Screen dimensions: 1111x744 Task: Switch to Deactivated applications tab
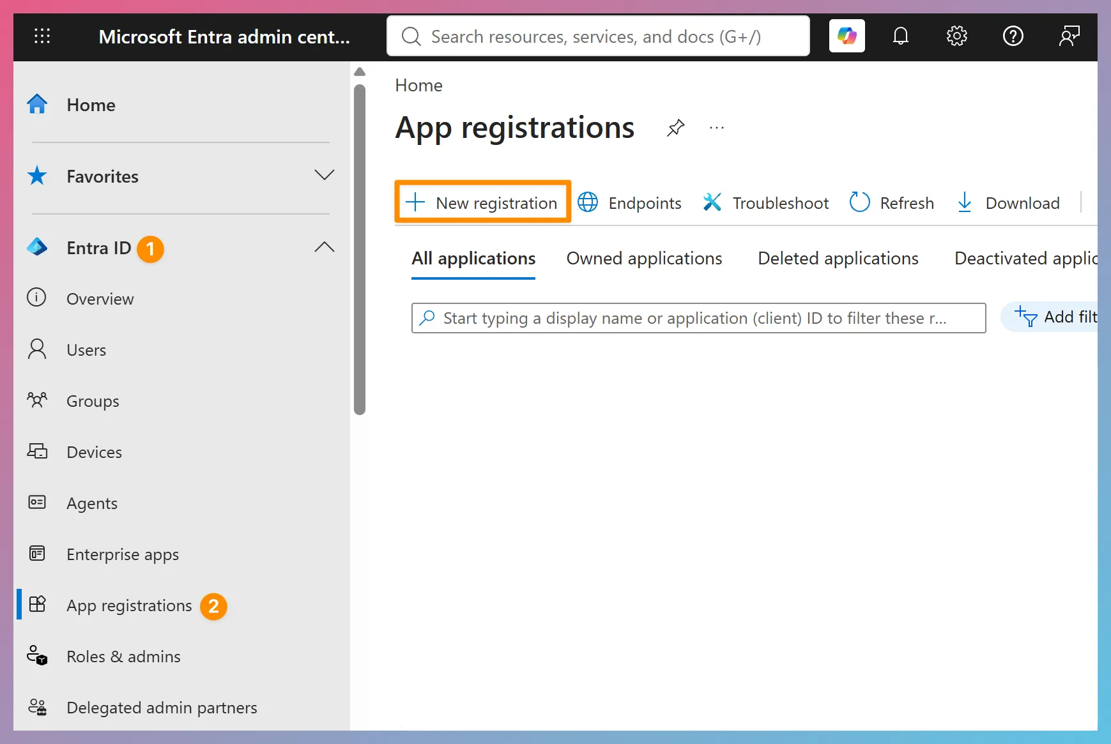tap(1025, 259)
